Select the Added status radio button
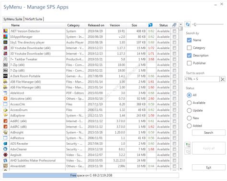Screen dimensions: 227x181 point(189,126)
